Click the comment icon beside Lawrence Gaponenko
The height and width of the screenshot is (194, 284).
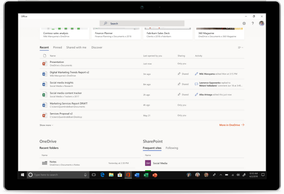click(196, 84)
